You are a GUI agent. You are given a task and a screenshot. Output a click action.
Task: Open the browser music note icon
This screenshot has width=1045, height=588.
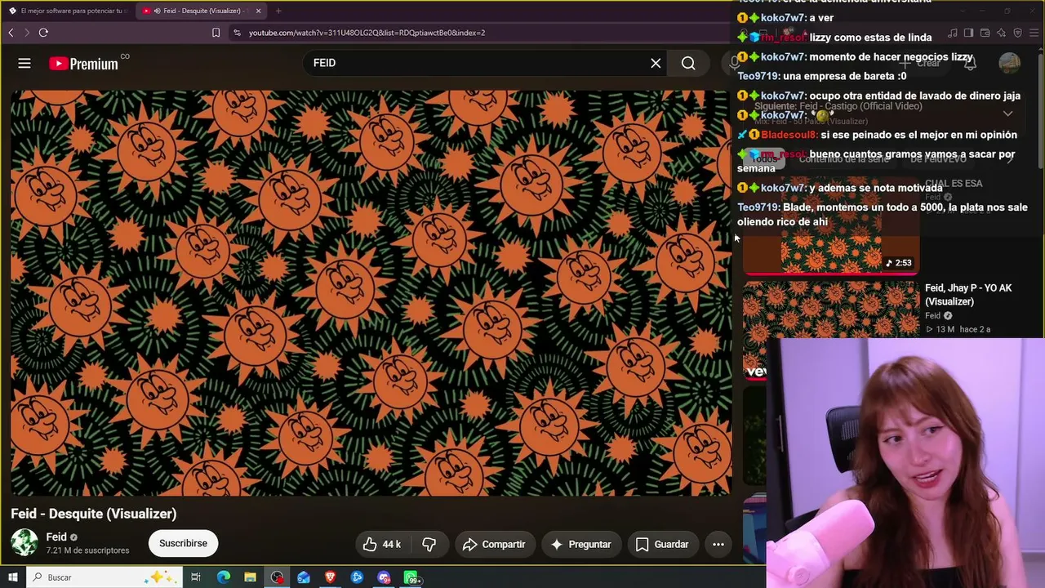(x=953, y=33)
